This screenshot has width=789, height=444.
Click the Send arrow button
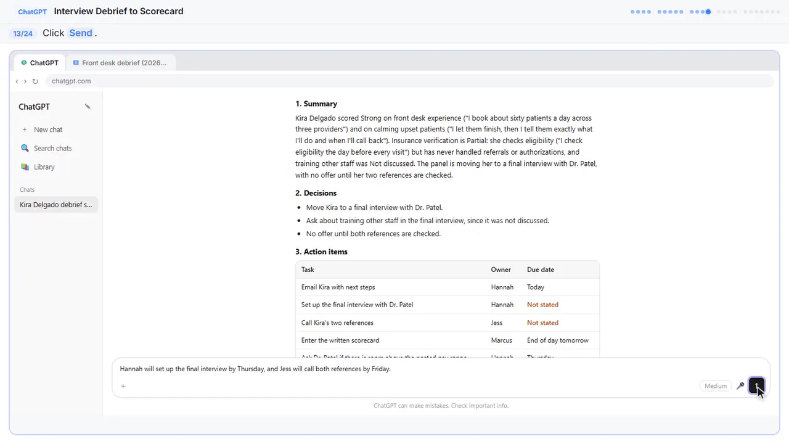[756, 386]
